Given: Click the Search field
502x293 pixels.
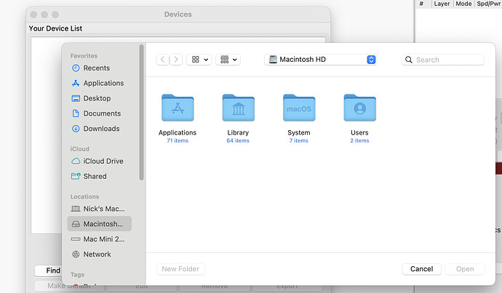Looking at the screenshot, I should click(x=443, y=60).
